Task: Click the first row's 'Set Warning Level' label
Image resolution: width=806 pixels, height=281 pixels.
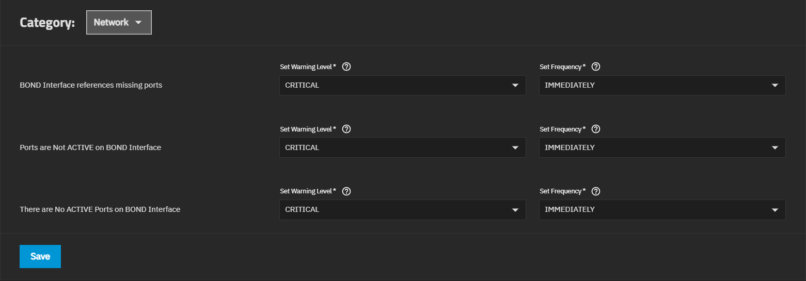Action: click(308, 67)
